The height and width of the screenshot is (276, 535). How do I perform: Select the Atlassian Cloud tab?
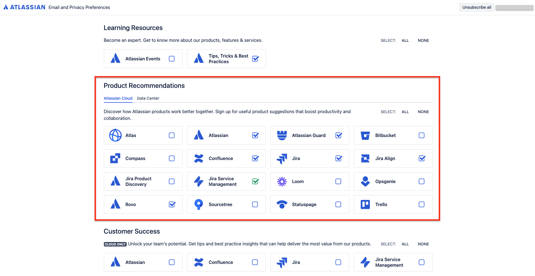pyautogui.click(x=118, y=98)
